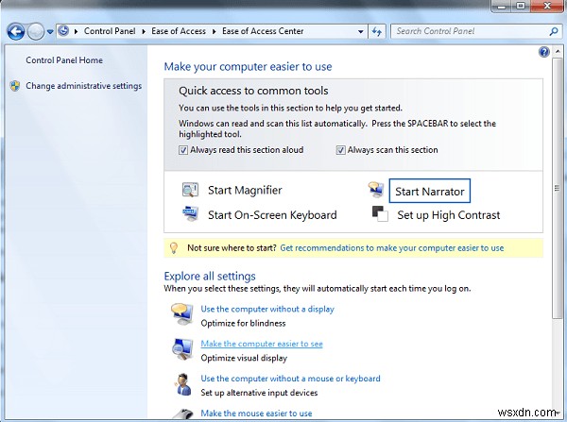Open Get recommendations to make computer easier link
Viewport: 567px width, 422px height.
(392, 248)
